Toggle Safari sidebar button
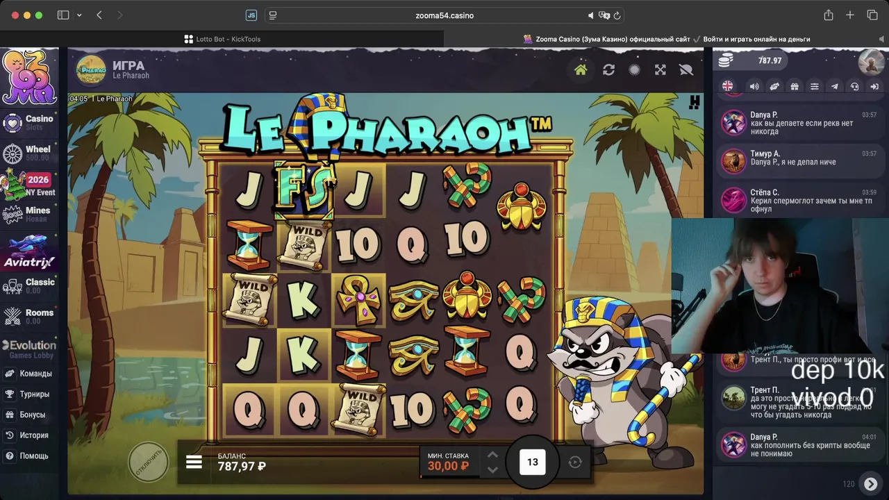The width and height of the screenshot is (889, 500). click(63, 15)
